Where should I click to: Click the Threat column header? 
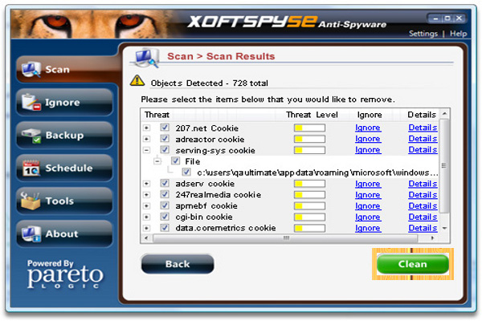pyautogui.click(x=157, y=115)
